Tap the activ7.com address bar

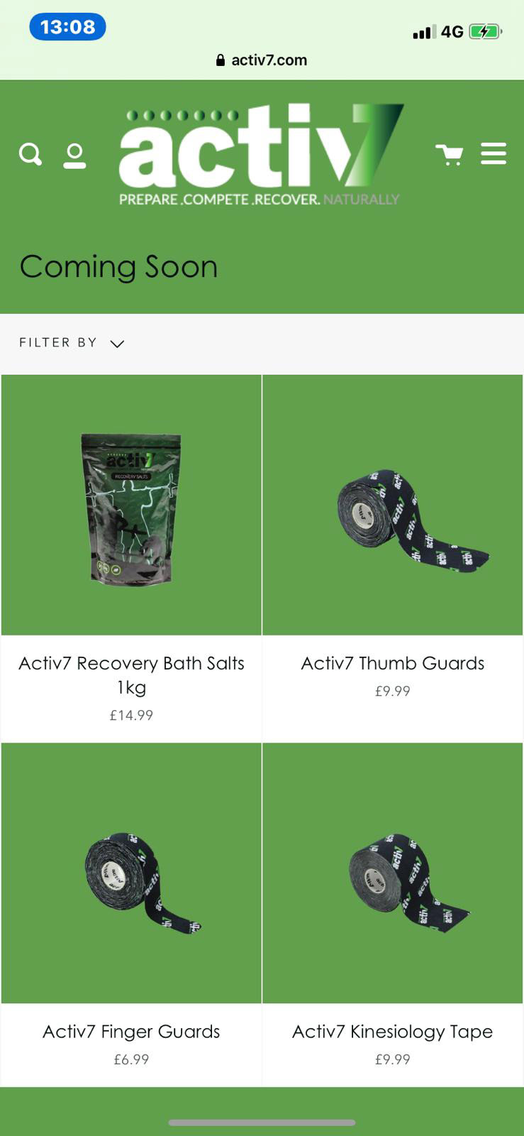click(x=262, y=60)
